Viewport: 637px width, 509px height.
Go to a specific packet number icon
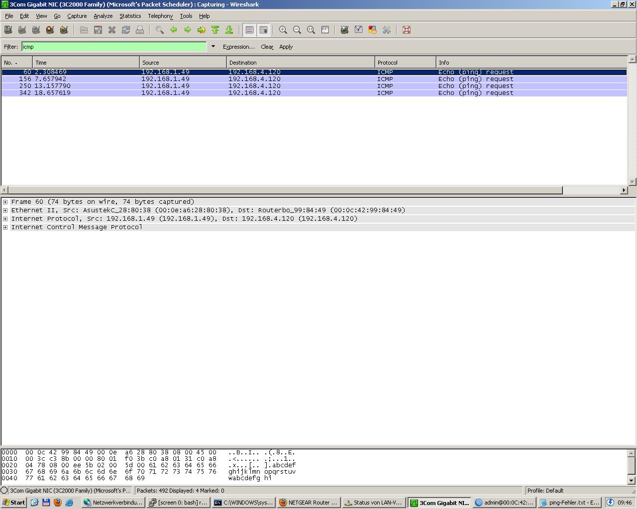tap(202, 30)
